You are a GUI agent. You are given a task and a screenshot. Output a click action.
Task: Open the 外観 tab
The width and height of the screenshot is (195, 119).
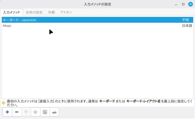51,12
